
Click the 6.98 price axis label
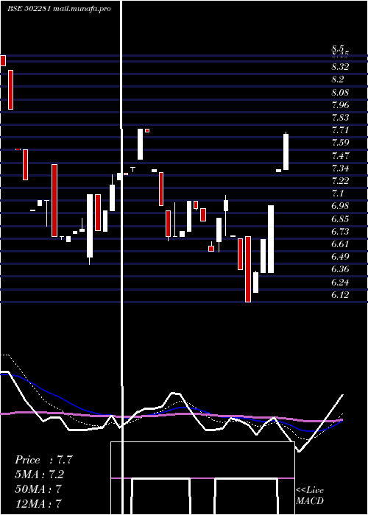(x=340, y=206)
